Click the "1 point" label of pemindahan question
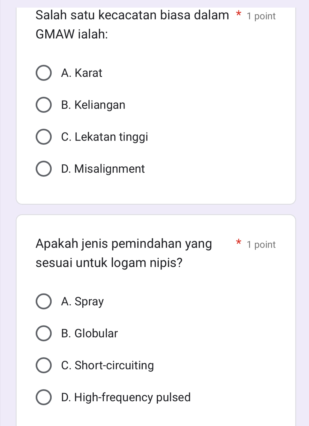The width and height of the screenshot is (309, 426). [x=261, y=245]
